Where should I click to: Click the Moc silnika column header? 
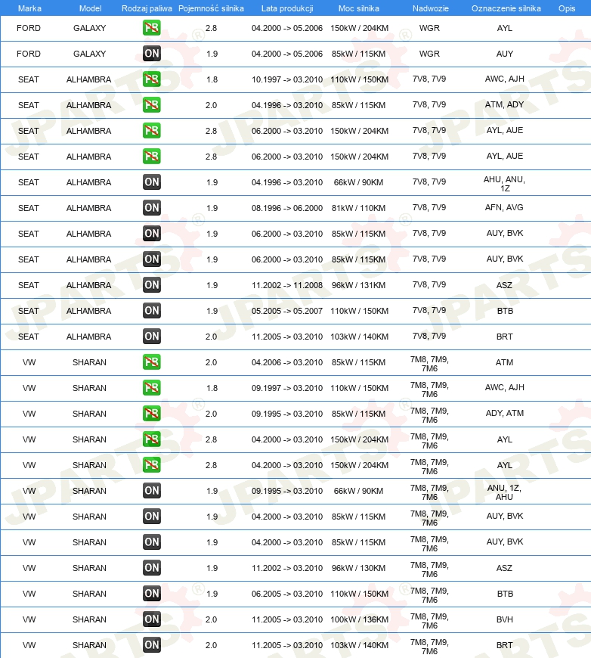click(x=359, y=8)
